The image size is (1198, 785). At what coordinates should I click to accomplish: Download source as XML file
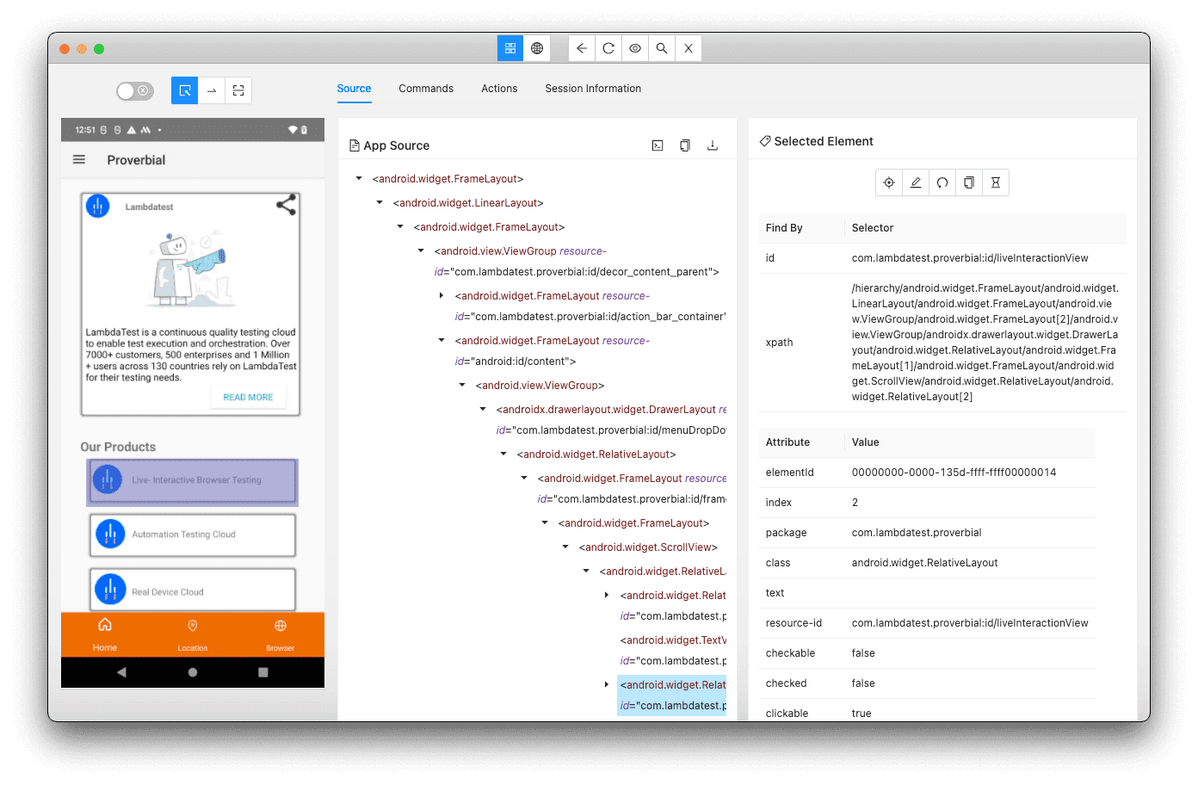tap(713, 145)
